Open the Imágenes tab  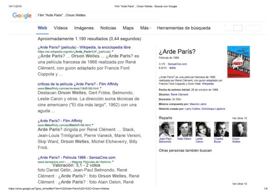[84, 28]
